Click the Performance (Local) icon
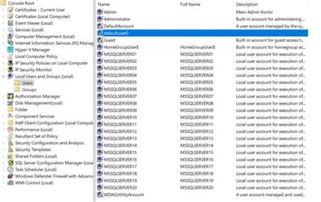The image size is (321, 202). tap(10, 129)
